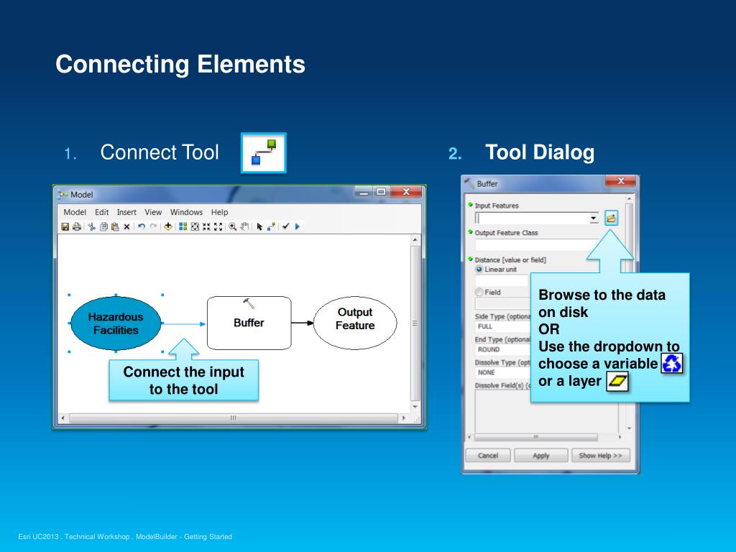This screenshot has width=736, height=552.
Task: Click the Show Help >> button
Action: [x=600, y=456]
